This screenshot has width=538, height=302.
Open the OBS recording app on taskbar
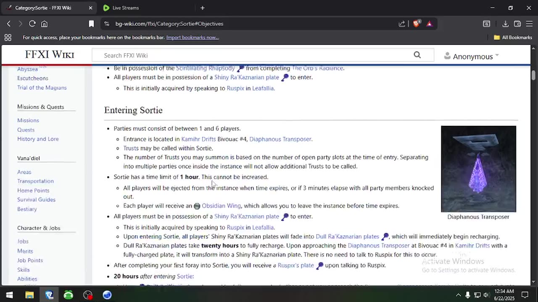click(x=88, y=295)
